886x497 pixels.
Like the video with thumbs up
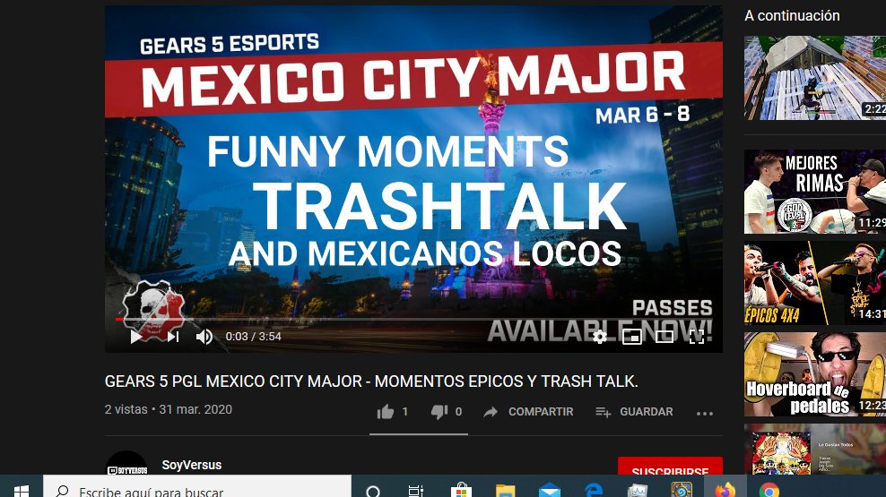click(x=386, y=412)
